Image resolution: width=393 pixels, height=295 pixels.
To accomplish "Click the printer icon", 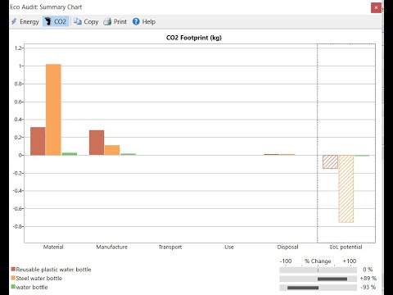I will pyautogui.click(x=107, y=21).
